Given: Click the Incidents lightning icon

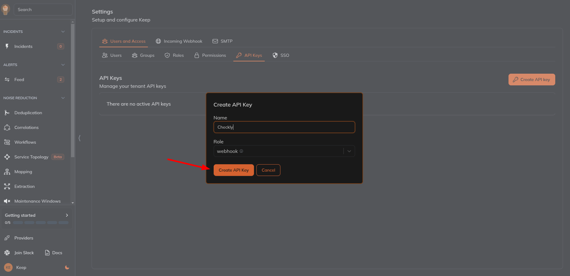Looking at the screenshot, I should coord(7,46).
